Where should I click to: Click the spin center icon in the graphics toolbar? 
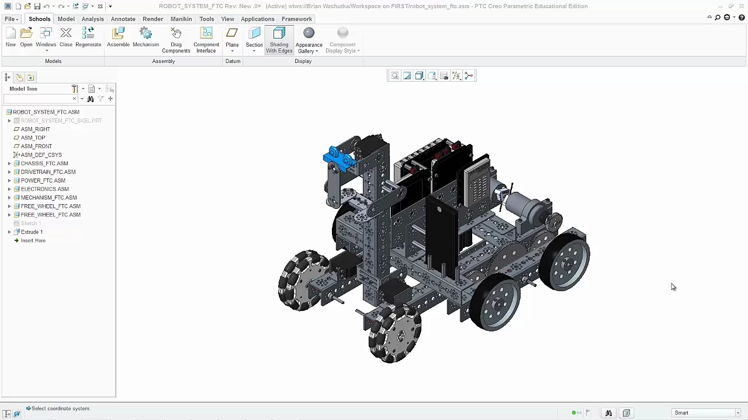tap(469, 76)
